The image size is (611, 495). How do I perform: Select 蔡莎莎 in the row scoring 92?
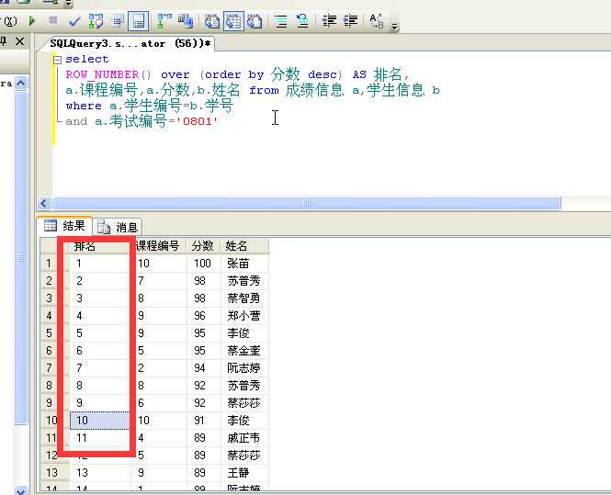pyautogui.click(x=244, y=402)
